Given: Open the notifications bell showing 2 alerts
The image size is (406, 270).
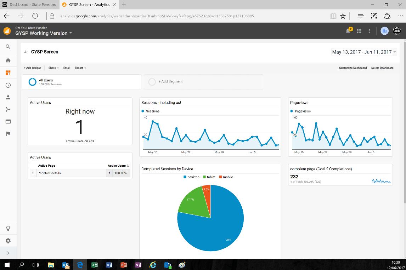Looking at the screenshot, I should click(x=347, y=31).
